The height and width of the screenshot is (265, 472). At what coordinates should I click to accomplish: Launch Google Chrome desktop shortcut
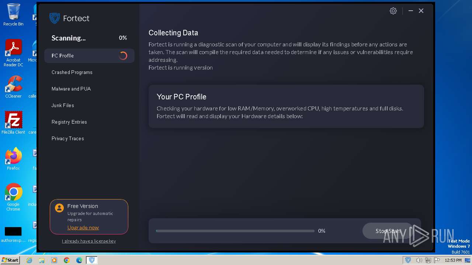pyautogui.click(x=13, y=197)
